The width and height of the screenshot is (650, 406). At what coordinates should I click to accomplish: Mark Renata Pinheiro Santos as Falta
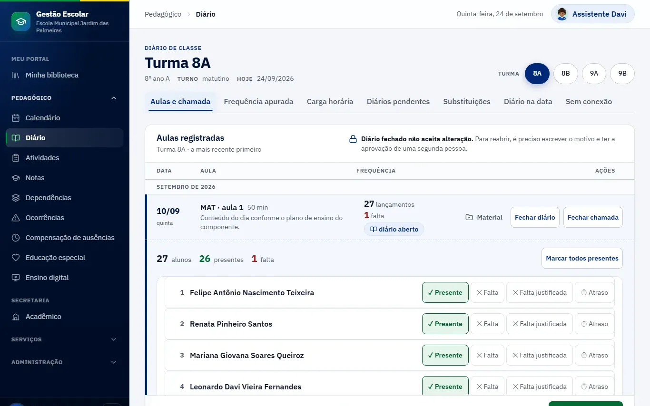487,324
